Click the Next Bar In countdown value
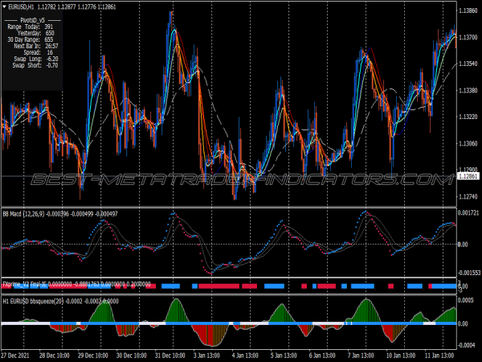The image size is (482, 362). (49, 46)
